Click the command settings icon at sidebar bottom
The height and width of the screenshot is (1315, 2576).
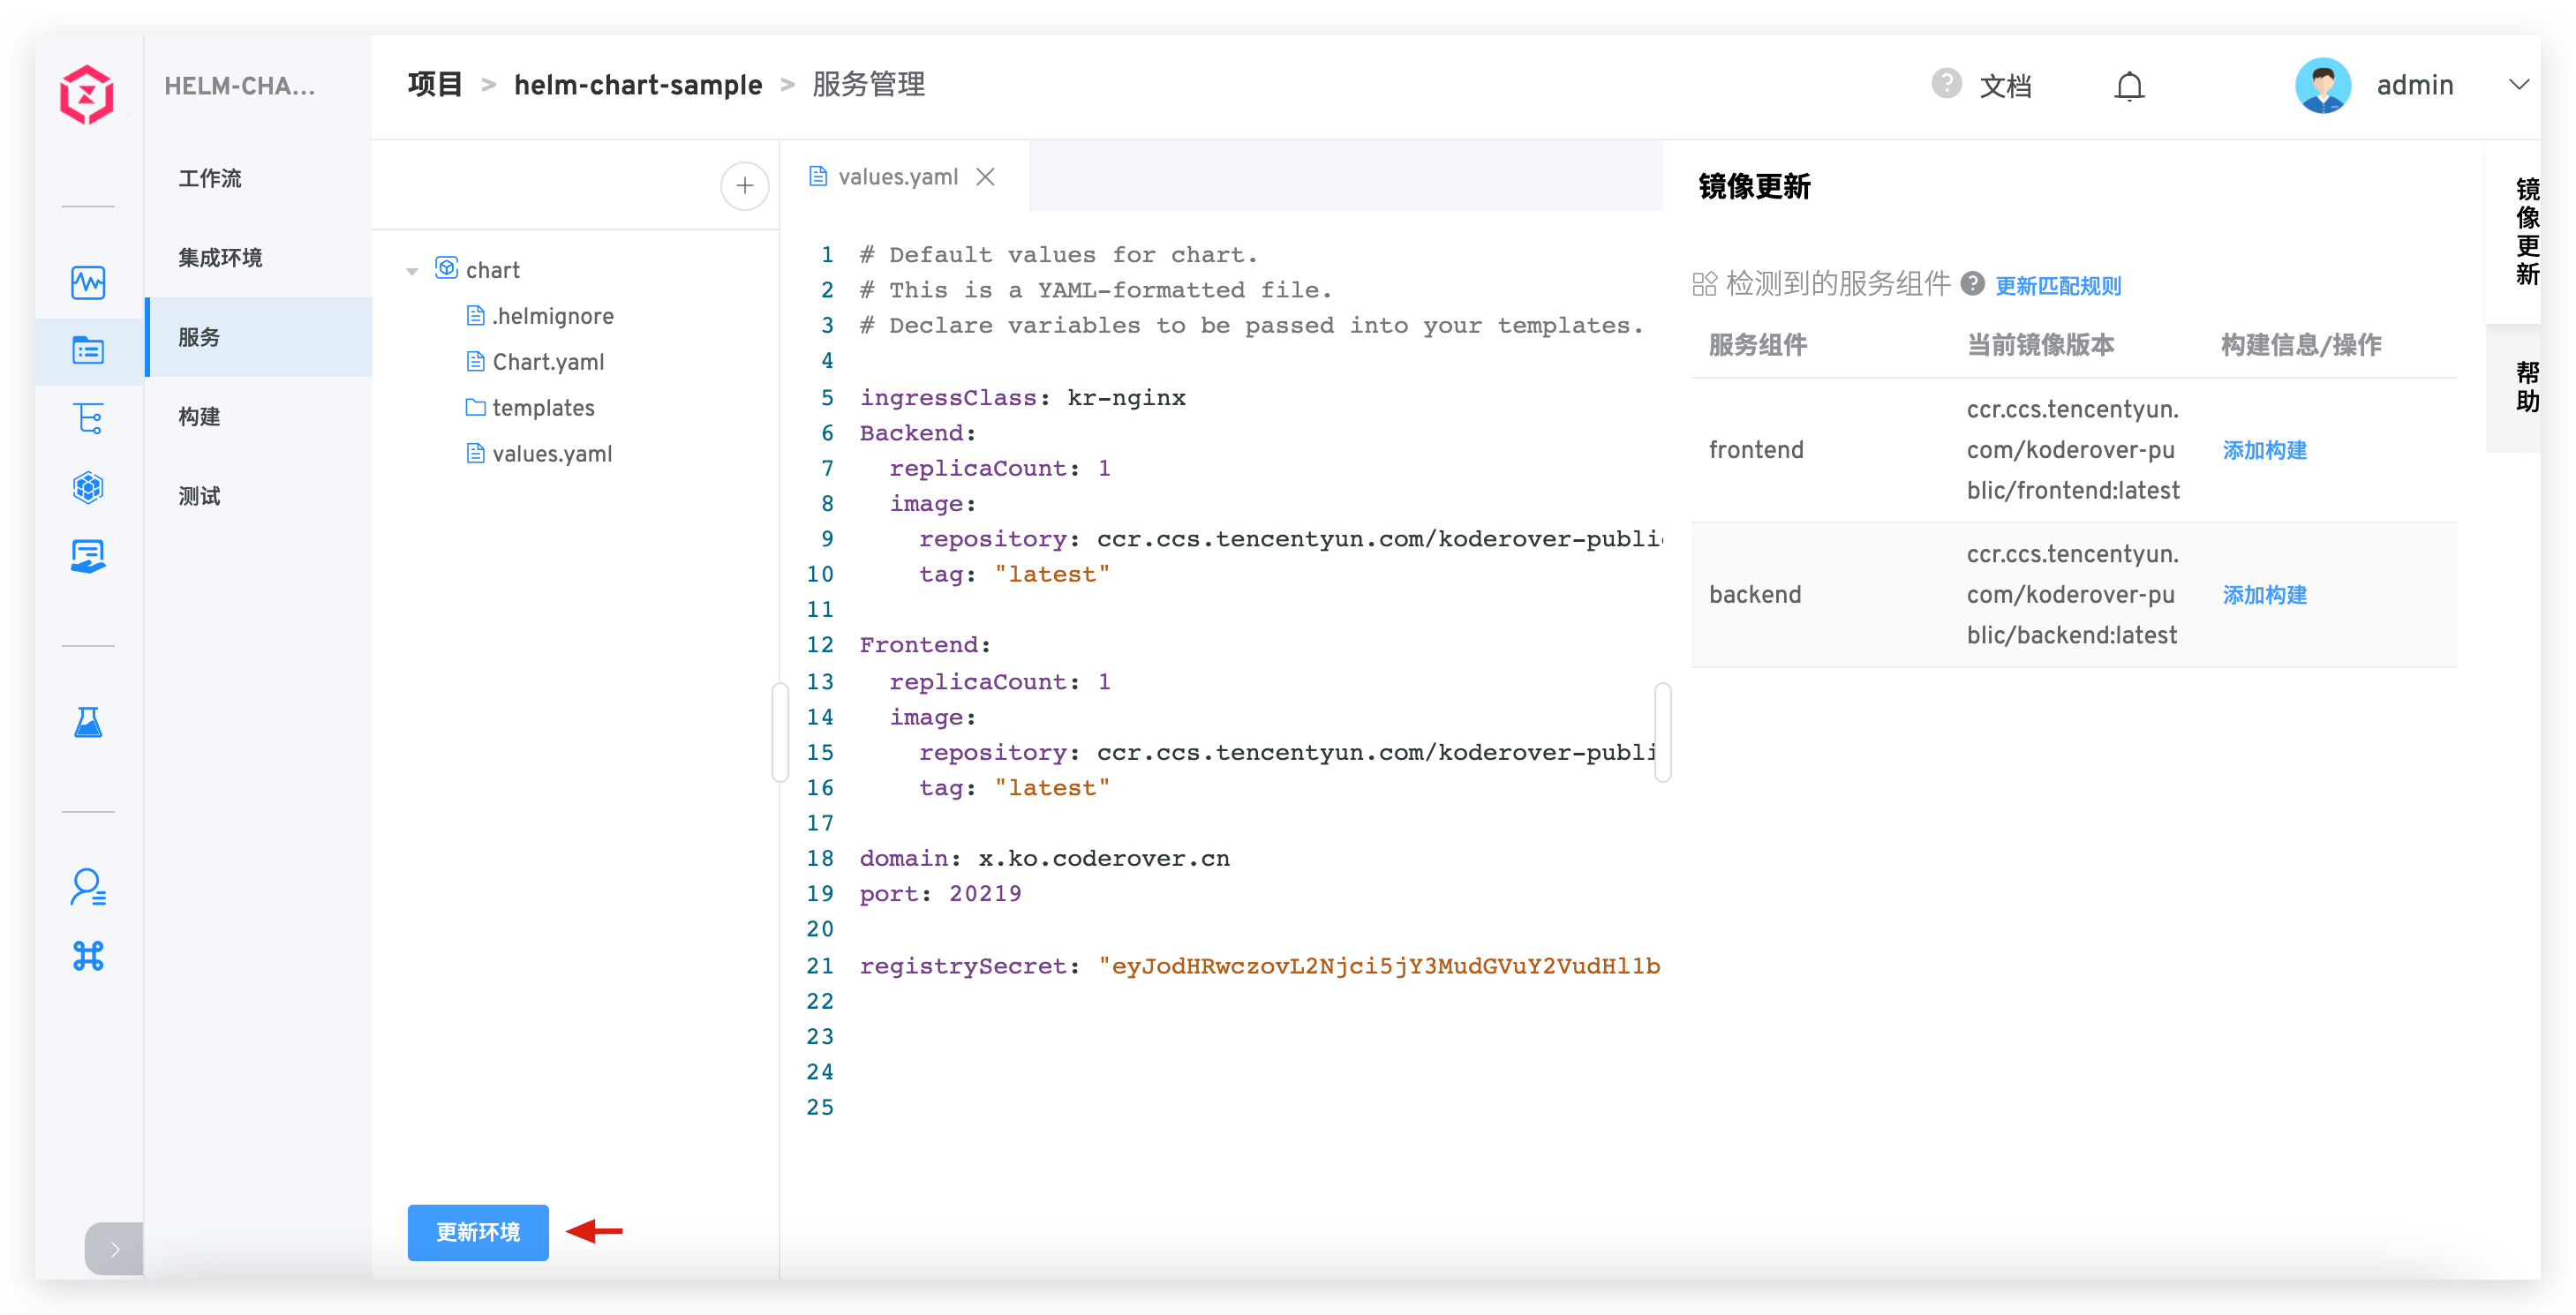88,956
